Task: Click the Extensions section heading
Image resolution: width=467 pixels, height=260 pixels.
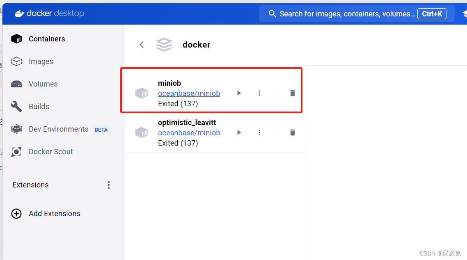Action: click(x=30, y=185)
